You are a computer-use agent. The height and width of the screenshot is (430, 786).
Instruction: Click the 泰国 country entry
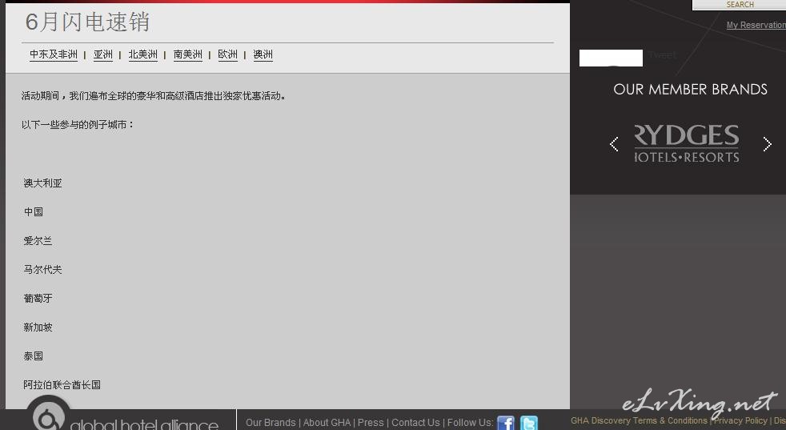[x=34, y=356]
